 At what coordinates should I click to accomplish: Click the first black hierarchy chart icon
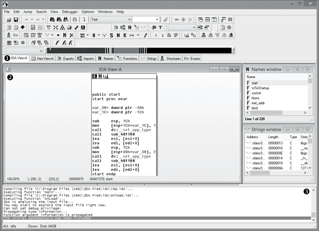click(x=203, y=35)
